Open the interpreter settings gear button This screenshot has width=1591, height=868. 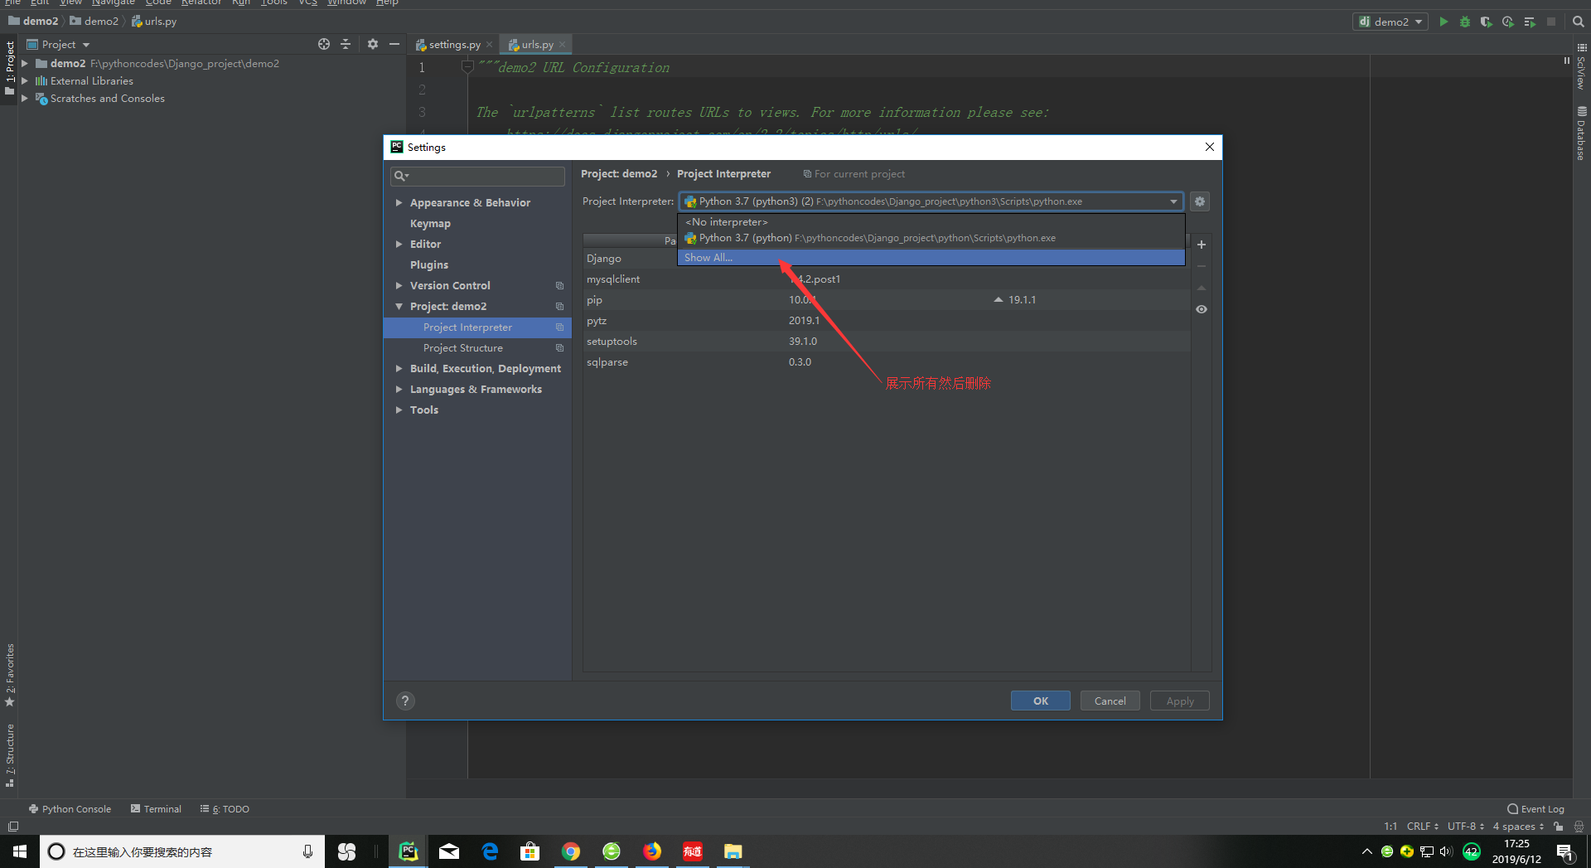1200,201
